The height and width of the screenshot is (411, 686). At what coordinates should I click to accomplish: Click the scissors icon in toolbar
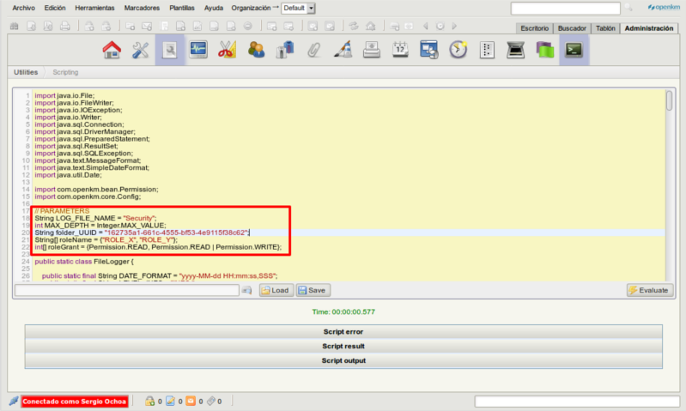[x=227, y=51]
